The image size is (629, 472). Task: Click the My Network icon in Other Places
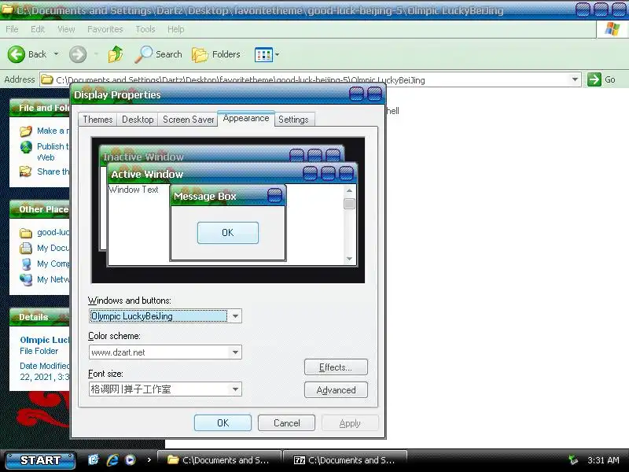pyautogui.click(x=26, y=279)
